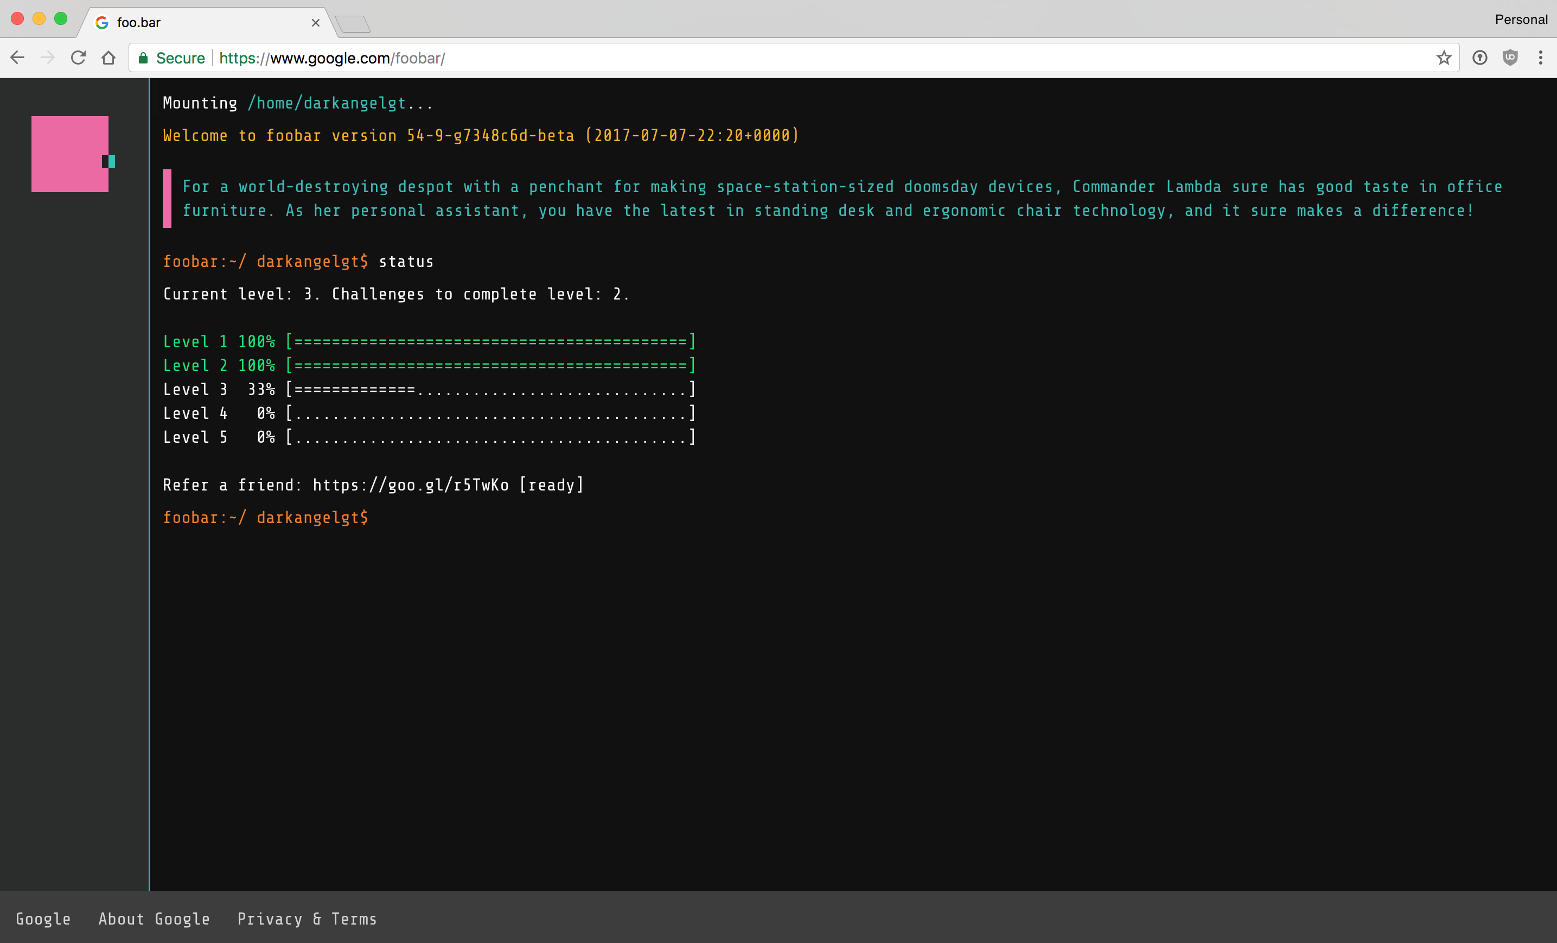This screenshot has width=1557, height=943.
Task: Click the green Secure lock icon
Action: tap(143, 58)
